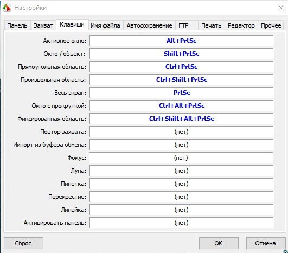This screenshot has width=288, height=253.
Task: Click the Активное окно hotkey field
Action: pyautogui.click(x=182, y=41)
